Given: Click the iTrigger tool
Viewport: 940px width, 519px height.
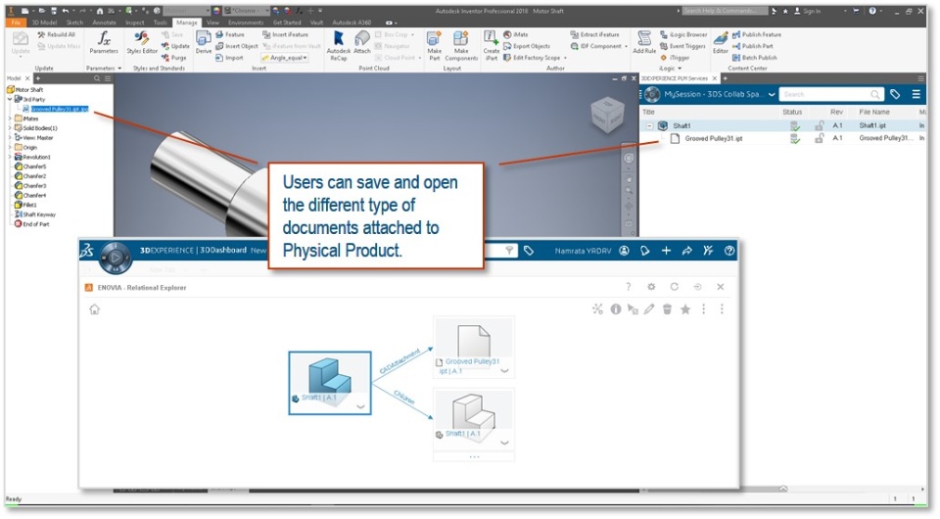Looking at the screenshot, I should point(675,58).
